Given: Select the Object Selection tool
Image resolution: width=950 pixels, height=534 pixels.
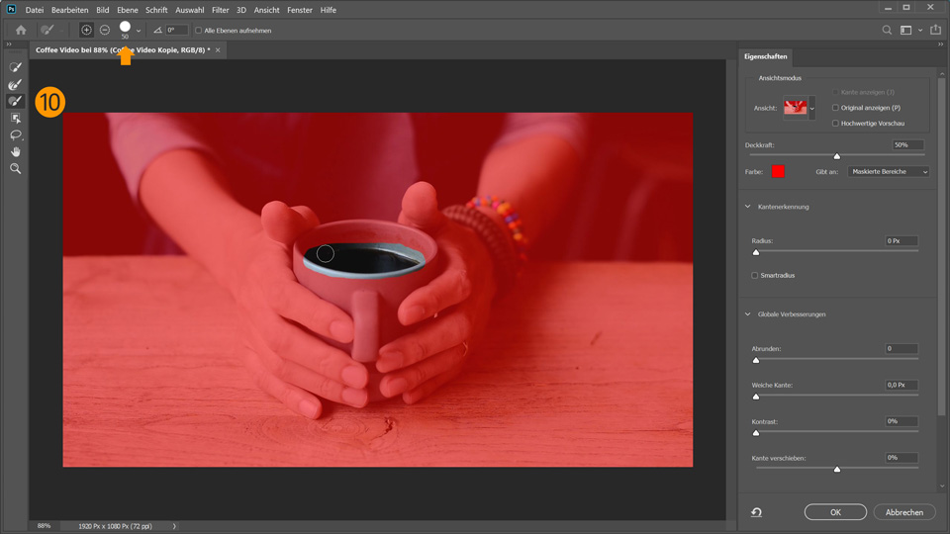Looking at the screenshot, I should click(15, 118).
